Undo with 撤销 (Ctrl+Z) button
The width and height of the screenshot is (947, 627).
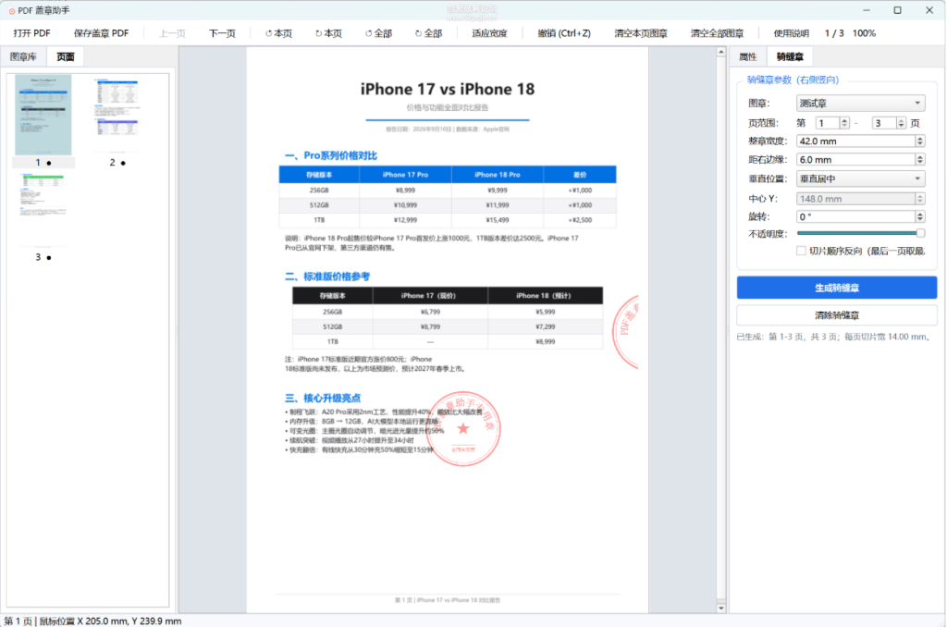(564, 33)
